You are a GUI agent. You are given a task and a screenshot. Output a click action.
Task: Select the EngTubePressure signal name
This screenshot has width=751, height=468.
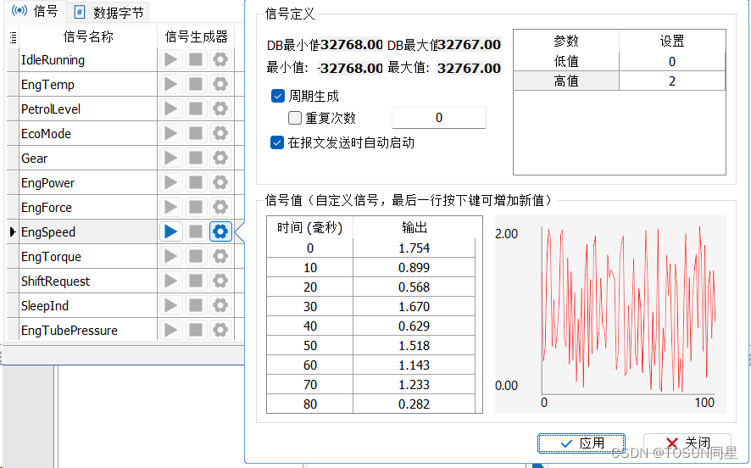(x=70, y=330)
